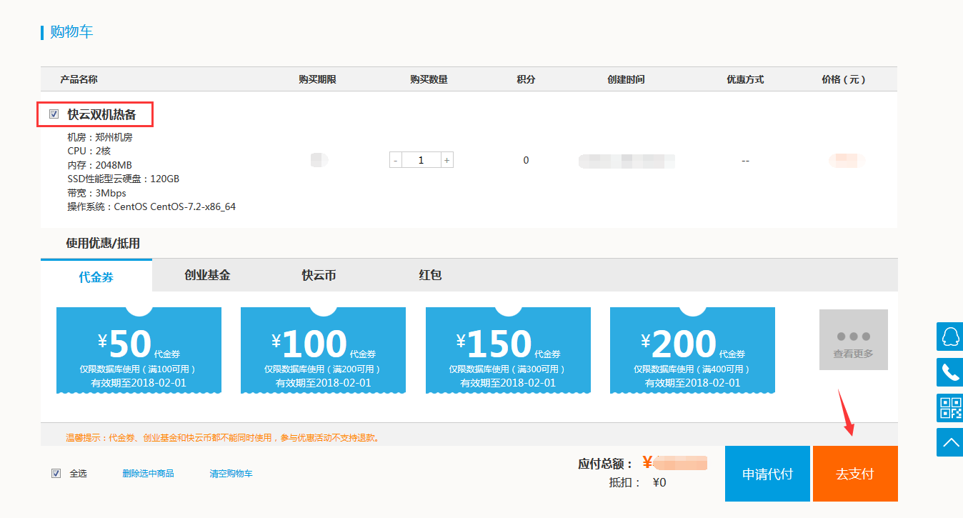This screenshot has height=518, width=963.
Task: Increase quantity with the plus button
Action: click(447, 160)
